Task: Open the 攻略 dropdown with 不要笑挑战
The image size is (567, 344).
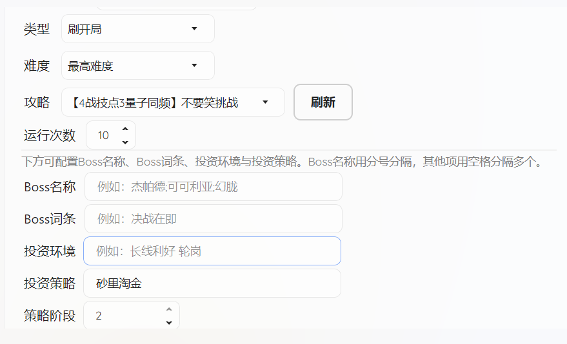Action: coord(173,102)
